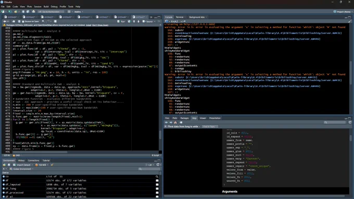The width and height of the screenshot is (354, 199).
Task: Open Find/Replace magnifier in editor toolbar
Action: point(43,21)
